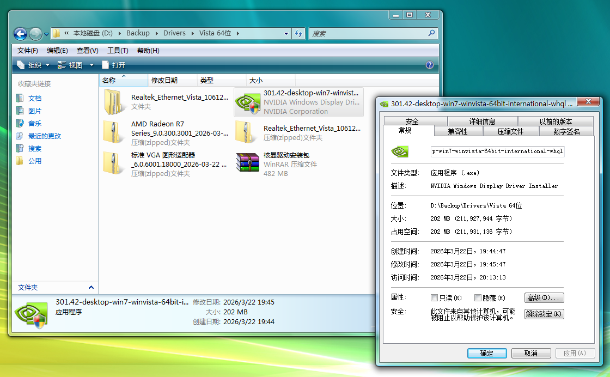This screenshot has width=610, height=377.
Task: Select the 标准 VGA 图形适配器 zipped folder
Action: coord(114,163)
